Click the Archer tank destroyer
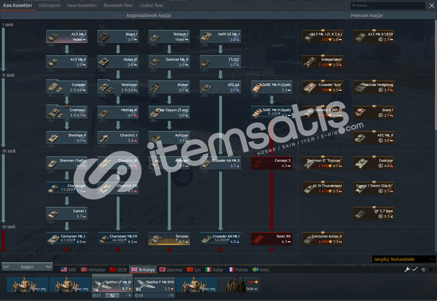This screenshot has height=301, width=437. pos(169,87)
